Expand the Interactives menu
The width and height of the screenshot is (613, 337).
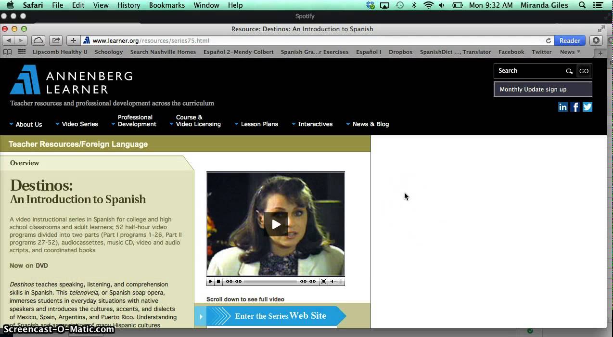312,124
